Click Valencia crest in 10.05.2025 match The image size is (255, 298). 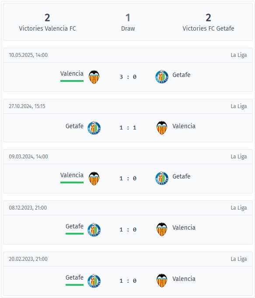[94, 77]
